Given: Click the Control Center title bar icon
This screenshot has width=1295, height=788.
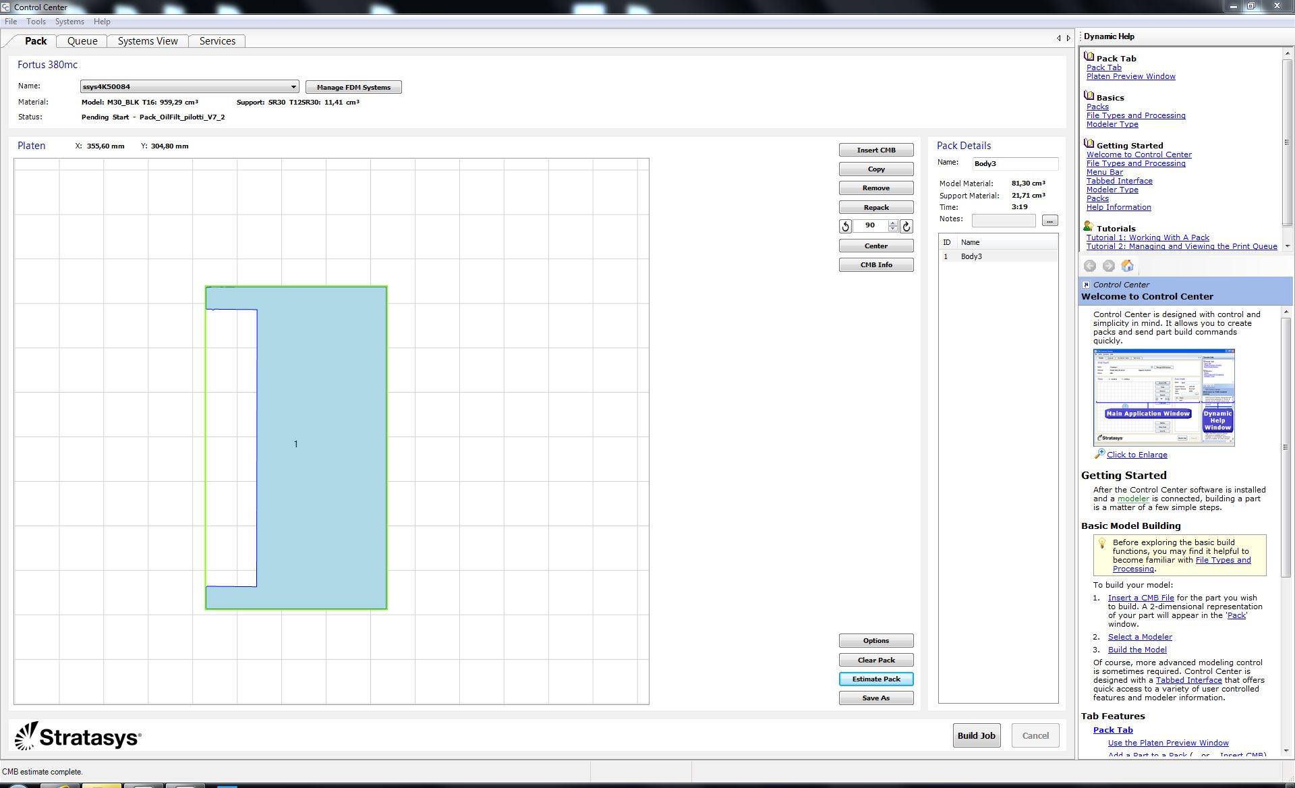Looking at the screenshot, I should click(6, 7).
